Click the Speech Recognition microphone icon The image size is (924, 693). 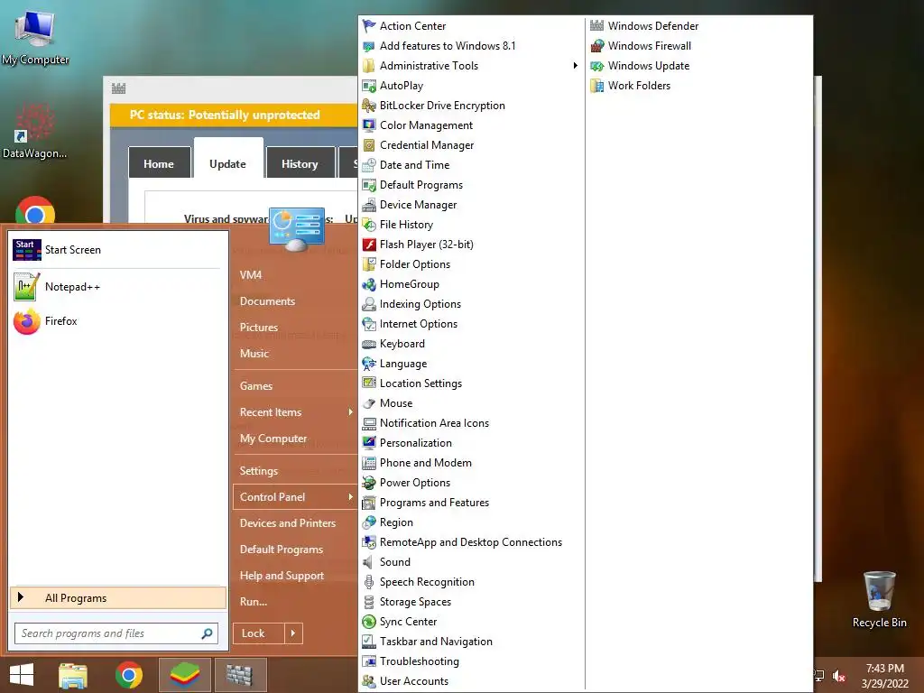click(369, 582)
